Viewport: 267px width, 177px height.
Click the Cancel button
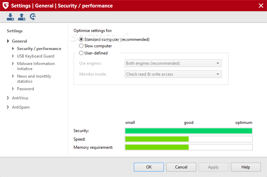point(181,167)
